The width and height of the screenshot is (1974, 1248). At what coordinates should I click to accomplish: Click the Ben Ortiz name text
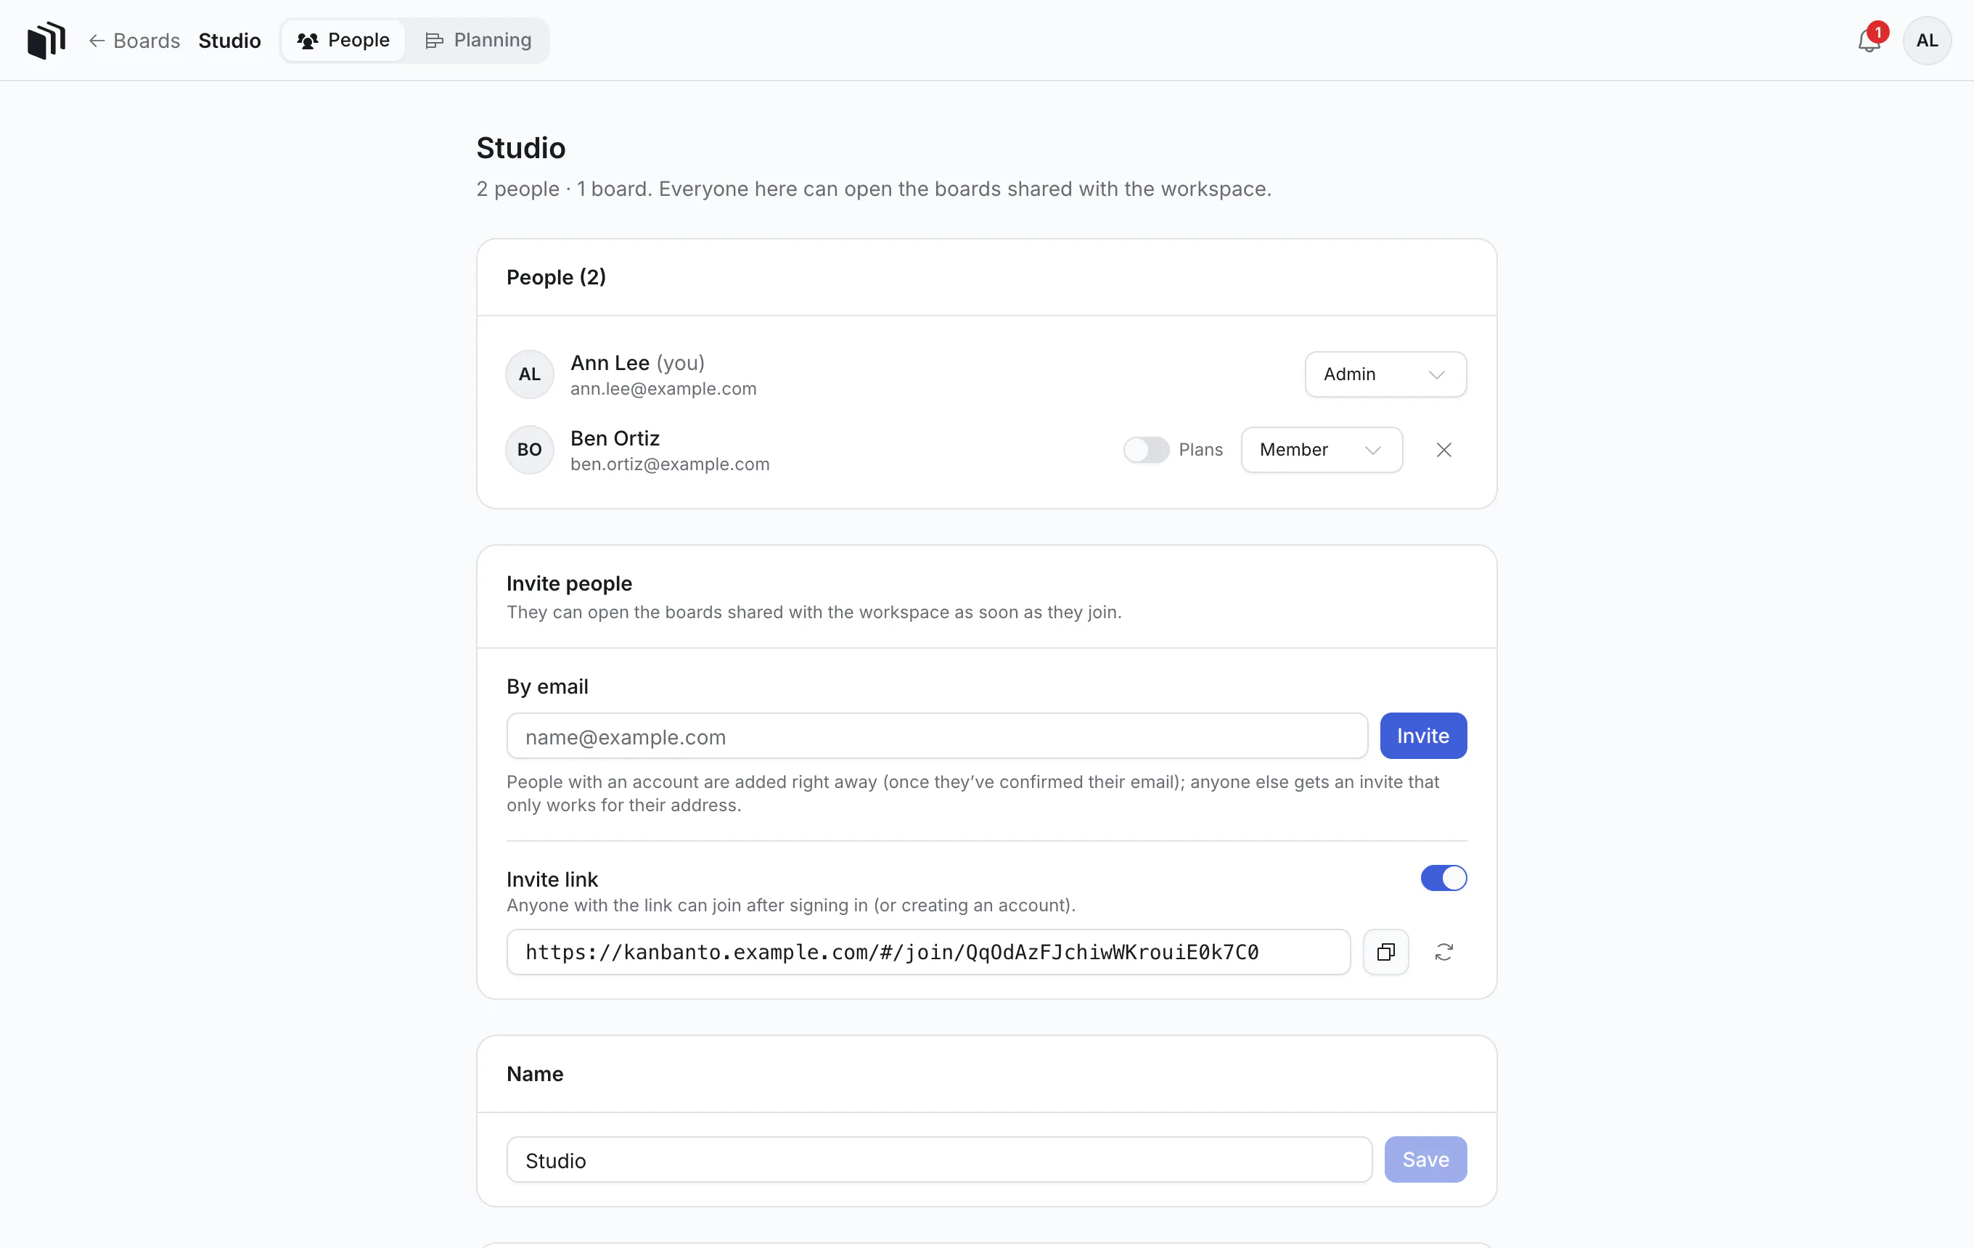pos(615,438)
